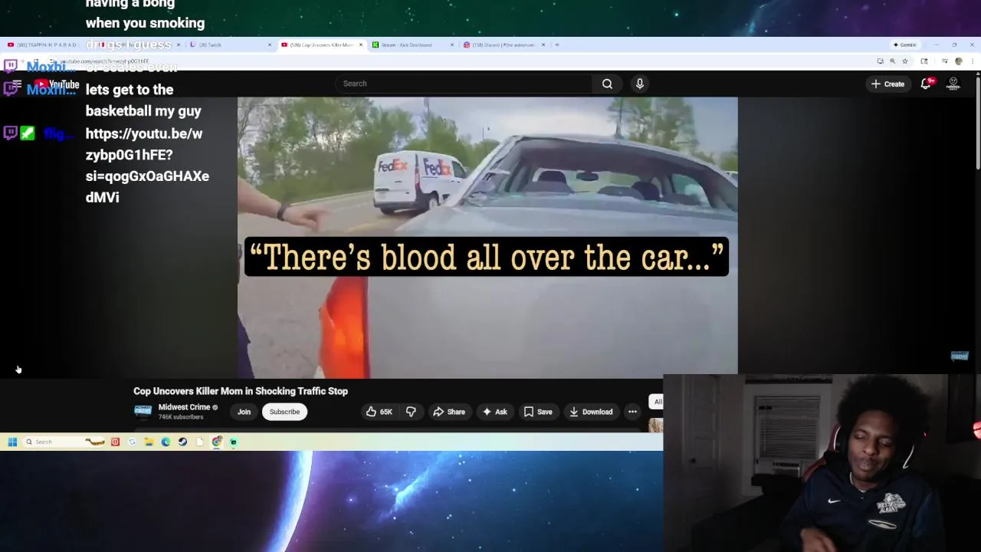This screenshot has height=552, width=981.
Task: Open Chrome three-dot menu
Action: tap(971, 61)
